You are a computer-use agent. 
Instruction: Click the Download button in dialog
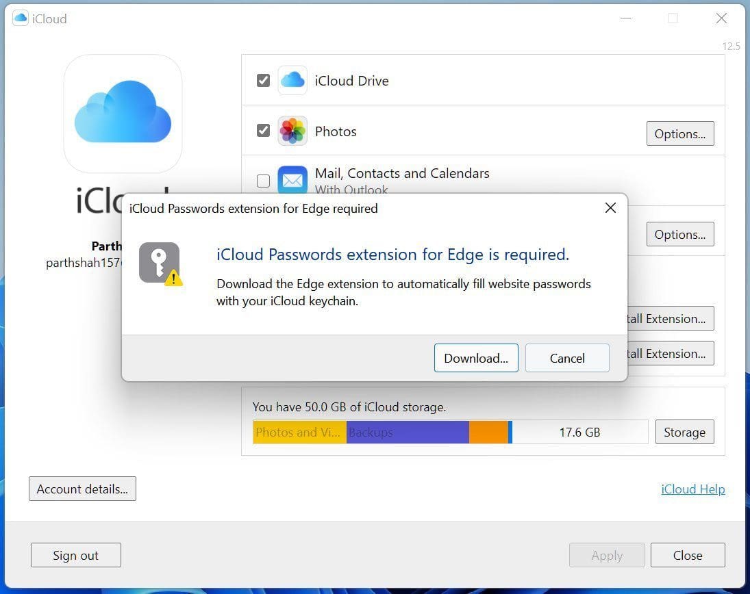pyautogui.click(x=476, y=358)
